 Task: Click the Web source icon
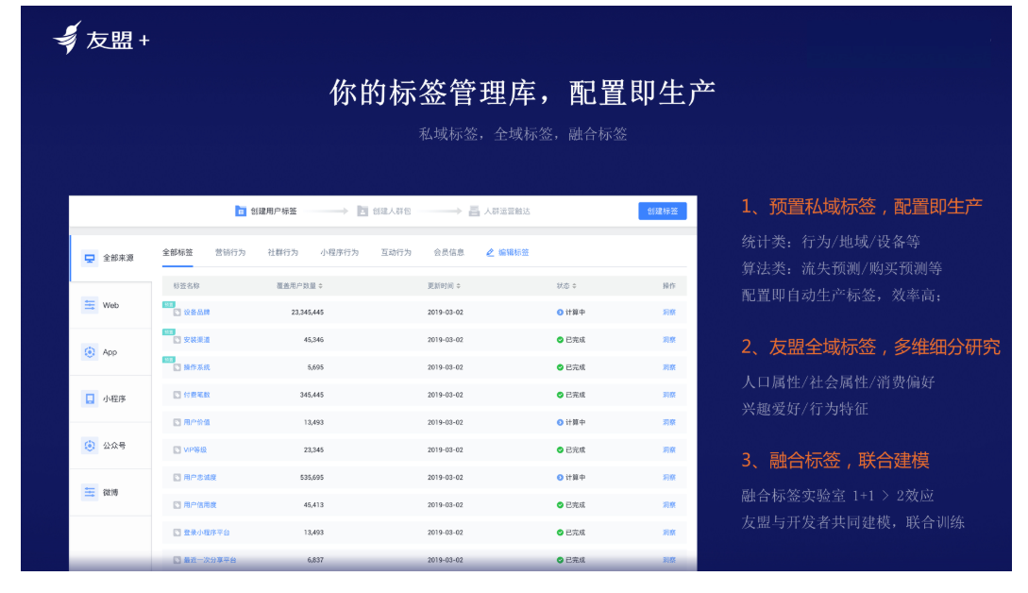(90, 305)
